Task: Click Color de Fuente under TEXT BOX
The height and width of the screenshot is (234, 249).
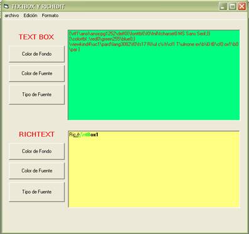Action: [x=36, y=73]
